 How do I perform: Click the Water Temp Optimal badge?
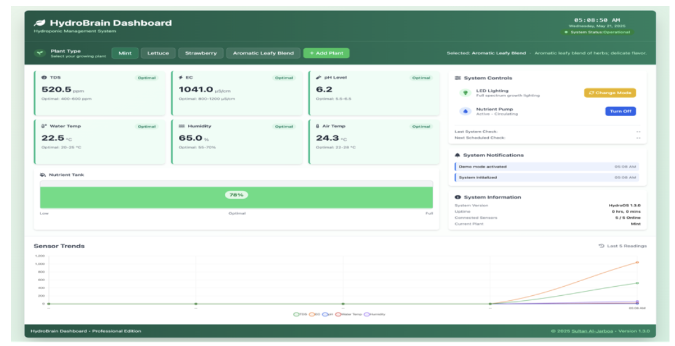[146, 127]
